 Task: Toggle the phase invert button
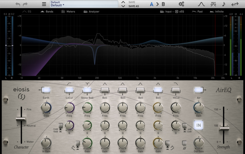[x=184, y=143]
